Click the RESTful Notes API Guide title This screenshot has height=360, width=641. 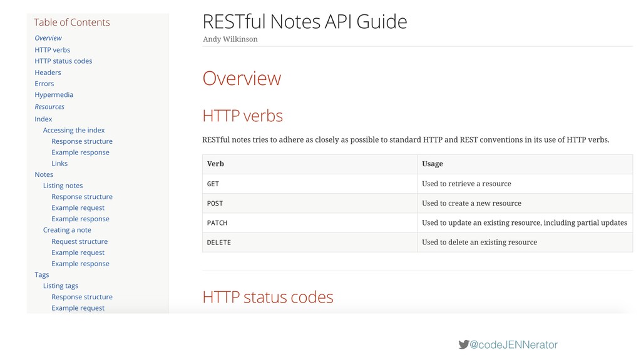pyautogui.click(x=305, y=21)
